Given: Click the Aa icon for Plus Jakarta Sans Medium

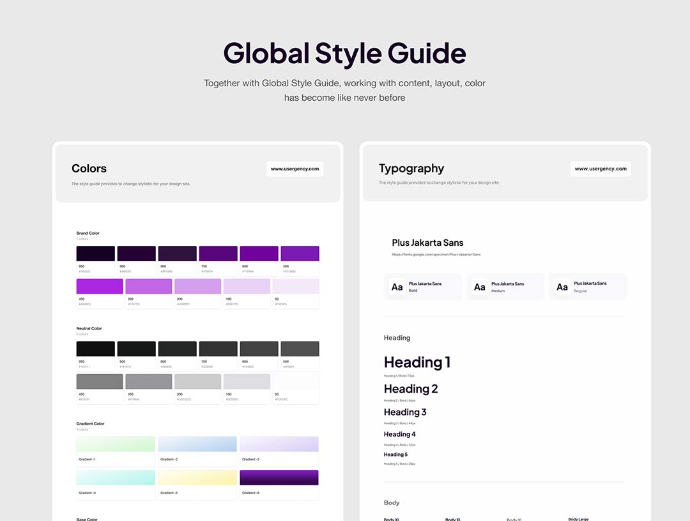Looking at the screenshot, I should click(x=480, y=287).
